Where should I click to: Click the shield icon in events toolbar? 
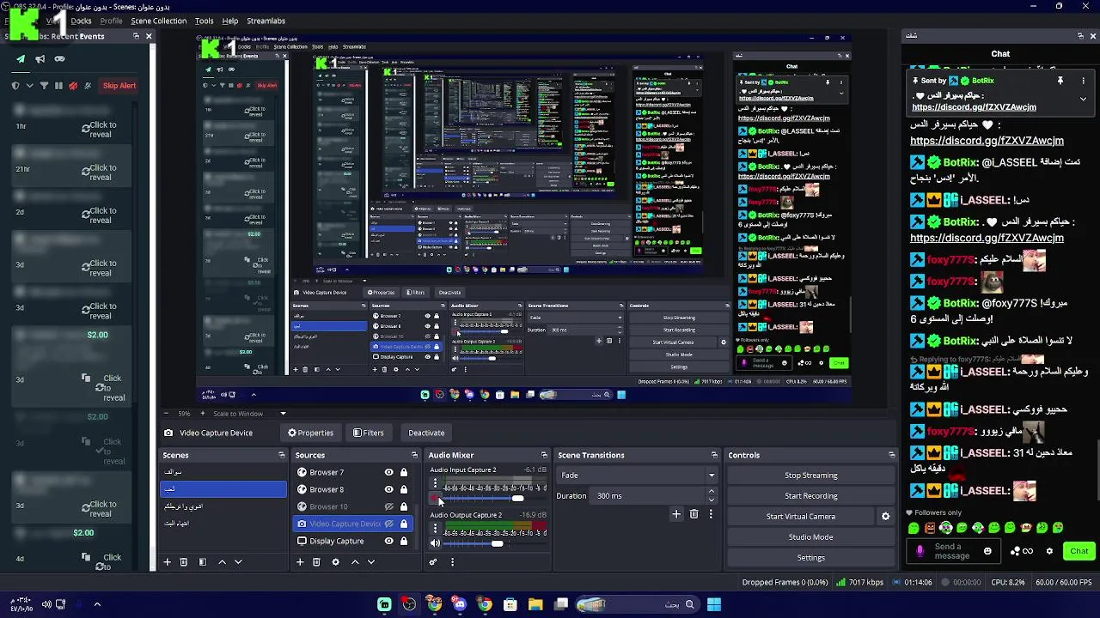[15, 86]
